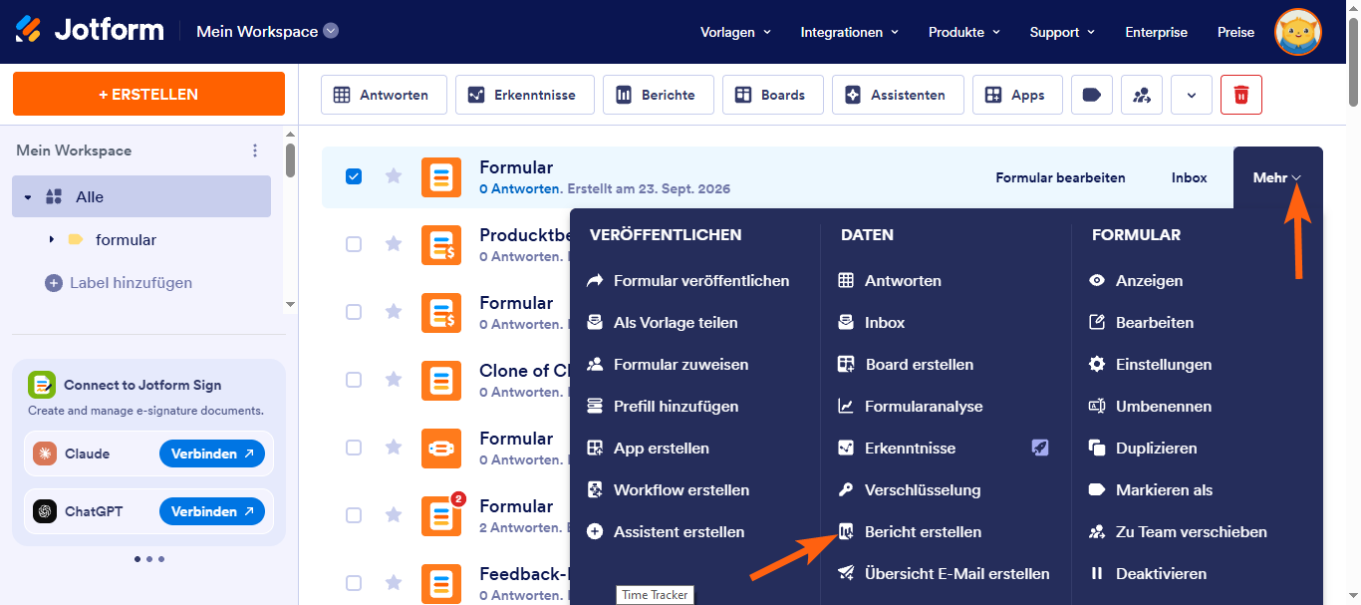This screenshot has height=605, width=1361.
Task: Choose Inbox in the Daten column
Action: 872,323
